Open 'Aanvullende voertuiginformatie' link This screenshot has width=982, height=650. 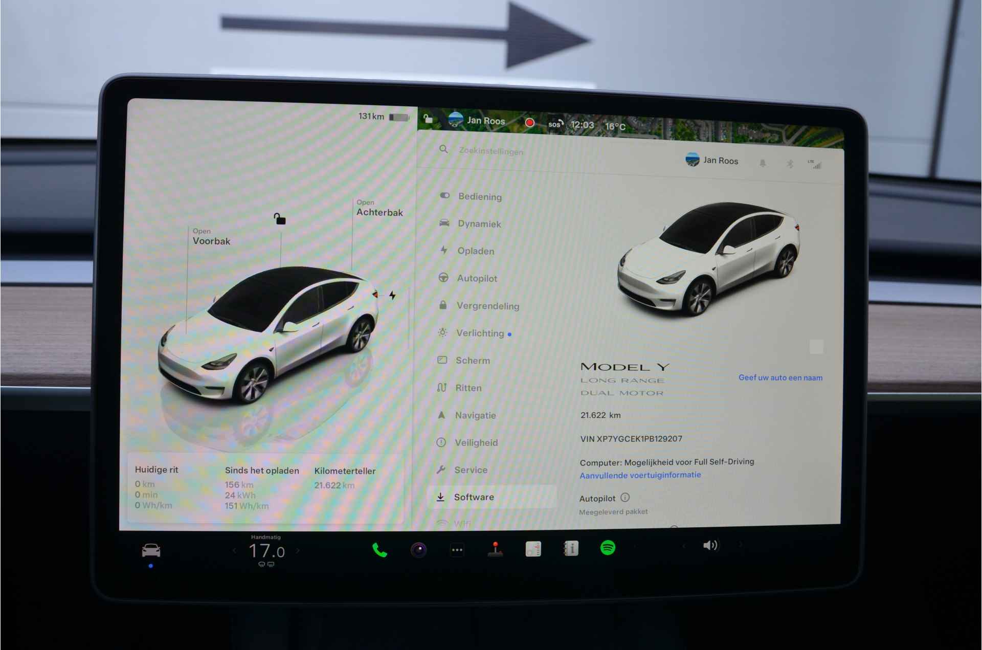pos(640,475)
